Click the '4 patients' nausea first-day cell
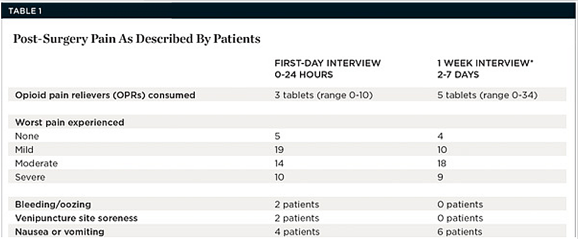 (297, 232)
